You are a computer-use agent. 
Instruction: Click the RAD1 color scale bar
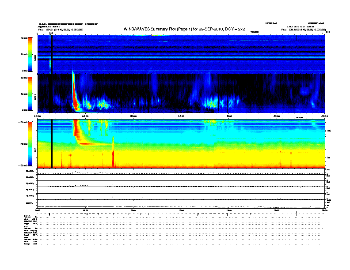(x=30, y=94)
